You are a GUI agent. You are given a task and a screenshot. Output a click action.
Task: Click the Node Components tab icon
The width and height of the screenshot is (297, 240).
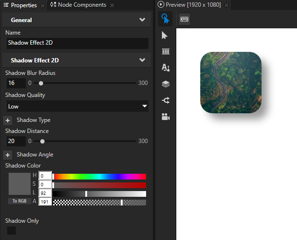53,4
